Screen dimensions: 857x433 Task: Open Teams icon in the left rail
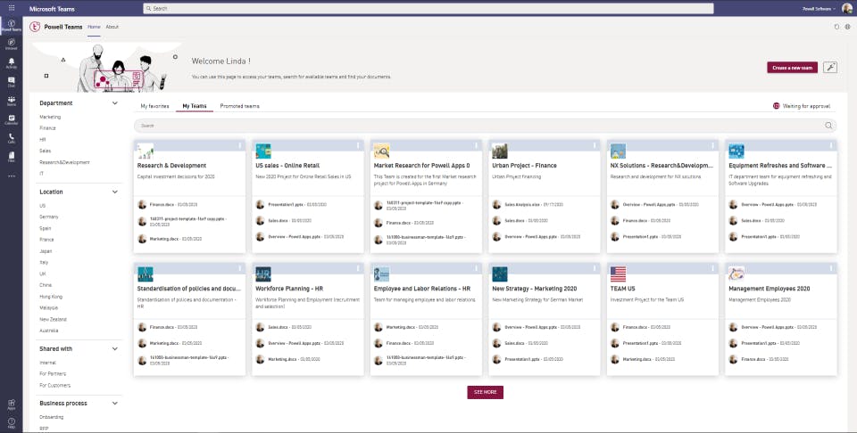(12, 101)
